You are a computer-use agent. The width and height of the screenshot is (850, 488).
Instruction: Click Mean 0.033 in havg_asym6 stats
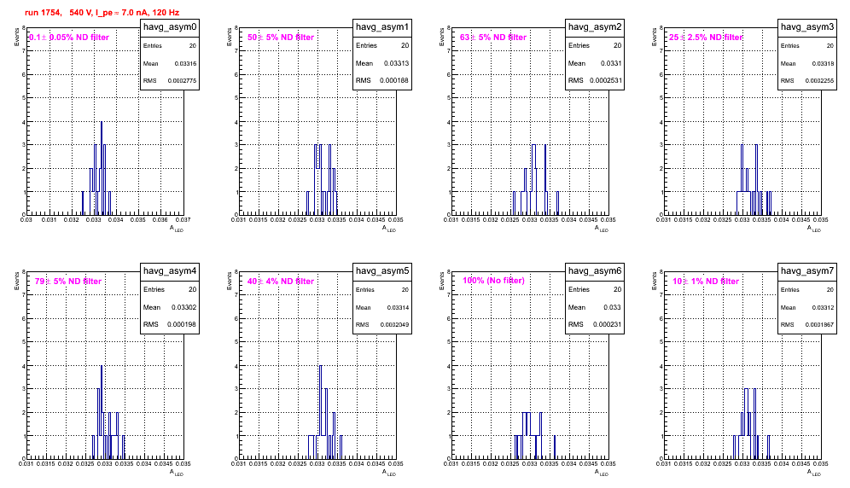pos(595,307)
